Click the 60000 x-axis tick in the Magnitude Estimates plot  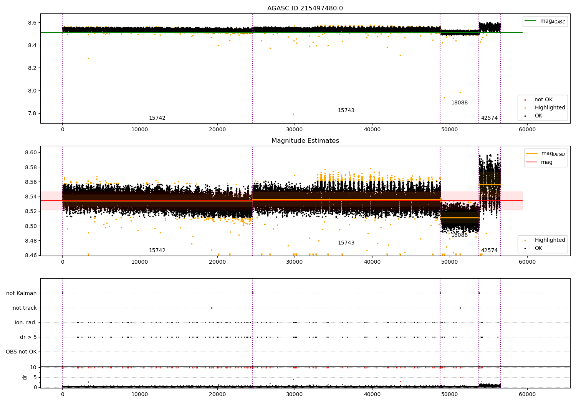tap(527, 262)
